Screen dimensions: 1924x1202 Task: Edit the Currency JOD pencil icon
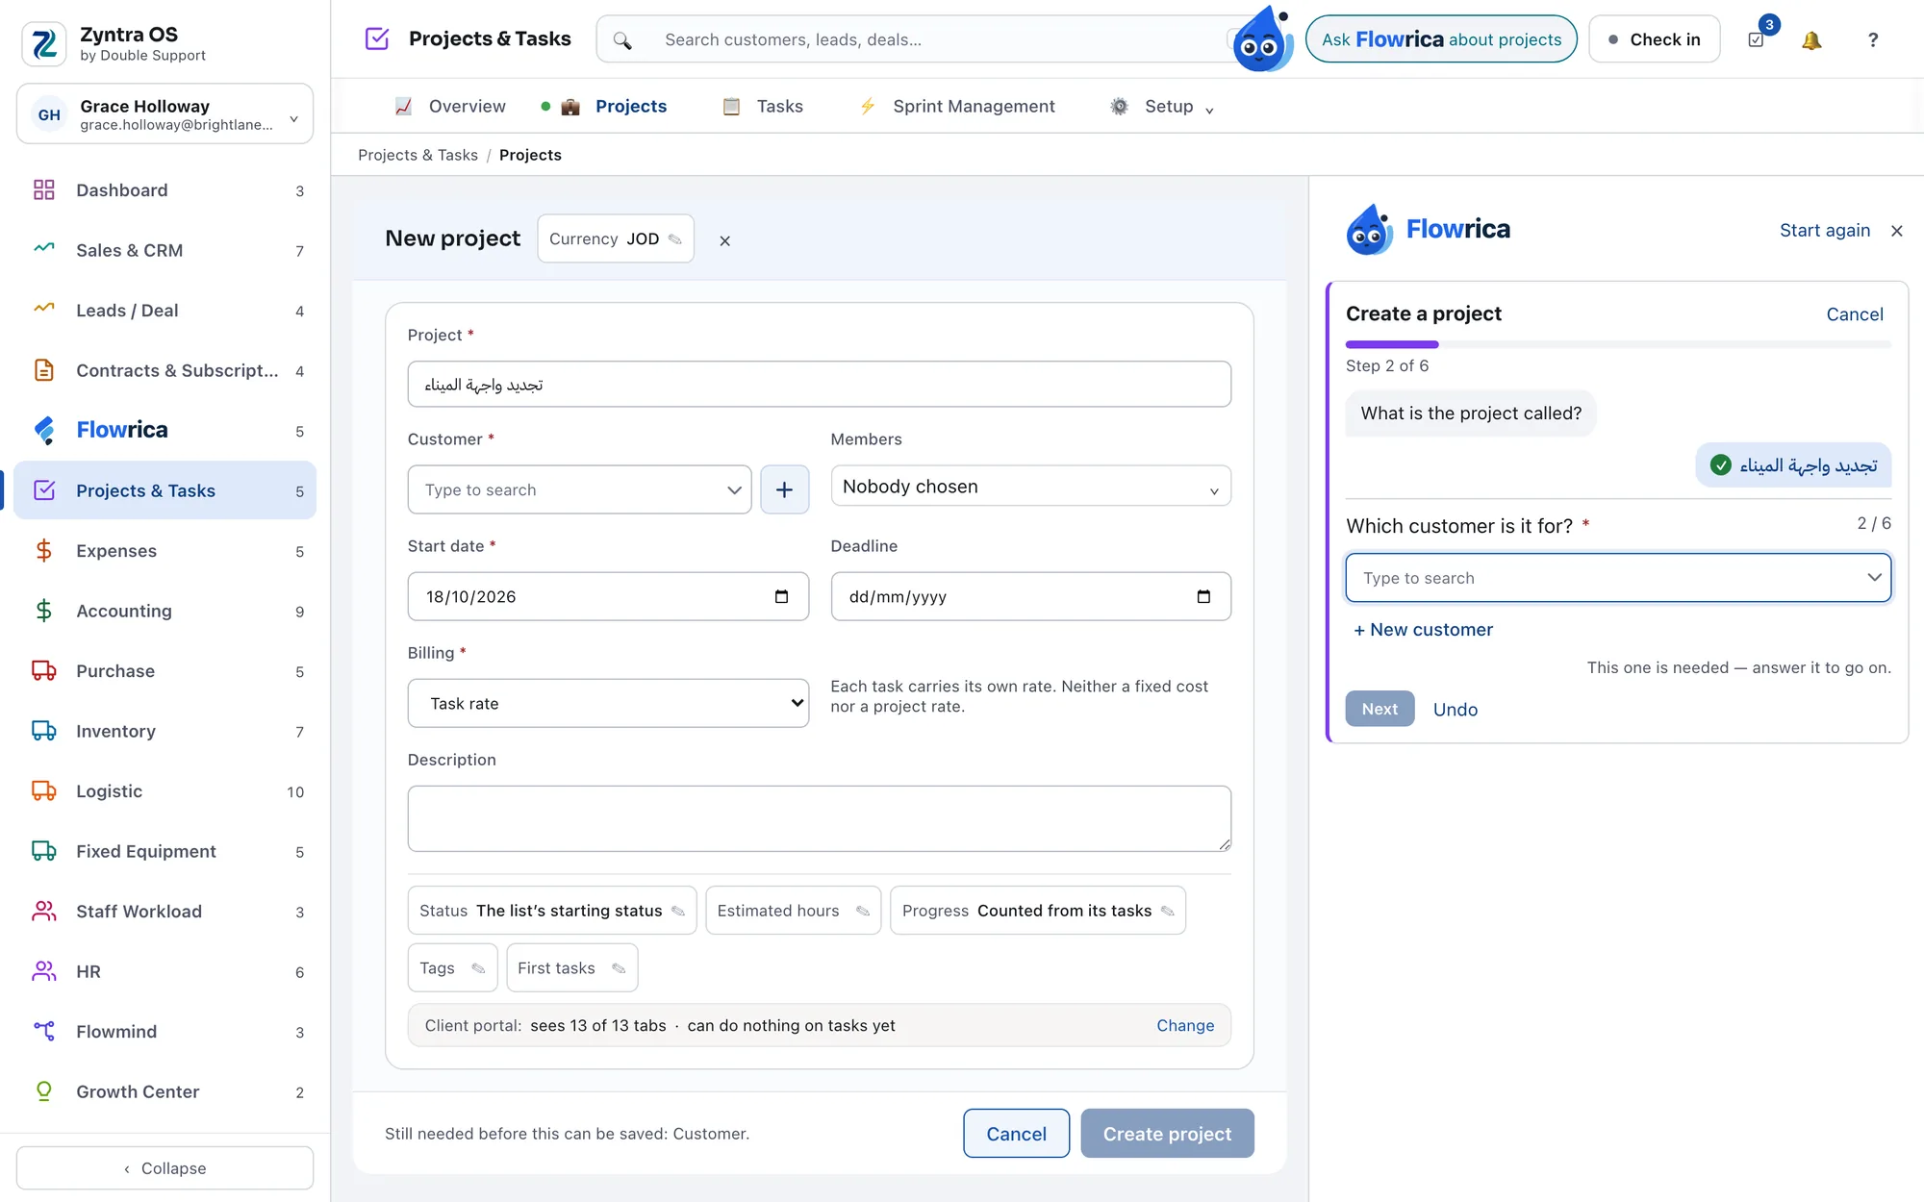coord(675,238)
